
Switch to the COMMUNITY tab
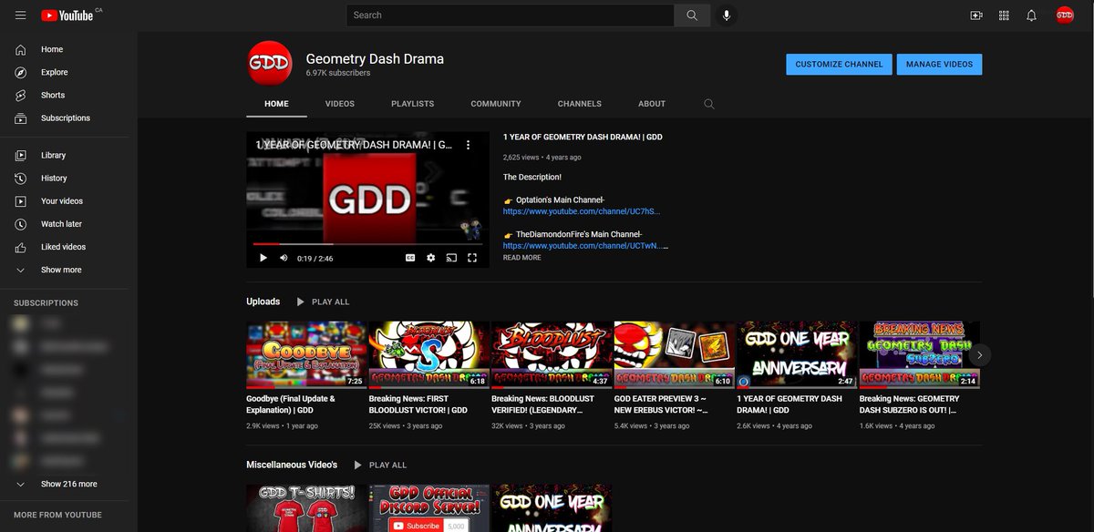point(496,104)
